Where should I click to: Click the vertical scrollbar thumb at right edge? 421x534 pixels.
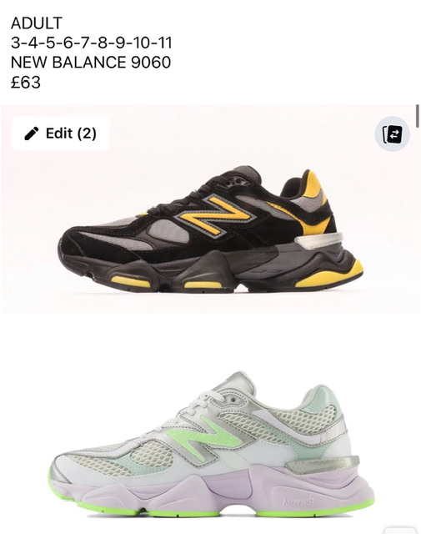pyautogui.click(x=418, y=116)
